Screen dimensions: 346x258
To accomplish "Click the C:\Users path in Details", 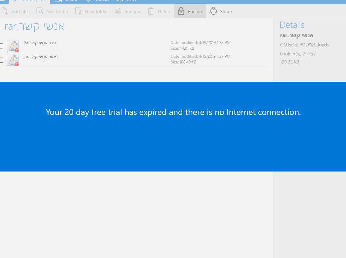I will point(304,45).
